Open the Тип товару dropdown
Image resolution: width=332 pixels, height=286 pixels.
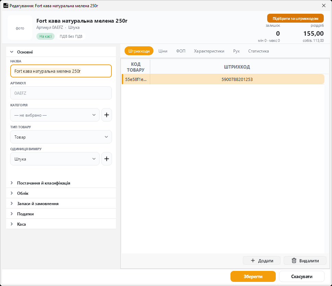click(x=61, y=137)
